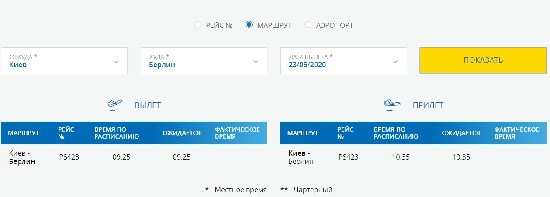Select the АЭРОПОРТ radio button
This screenshot has width=550, height=197.
(x=308, y=25)
